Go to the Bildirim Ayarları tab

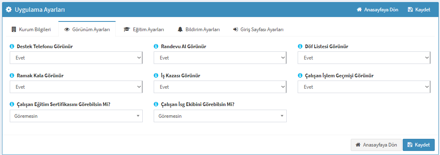(x=198, y=30)
